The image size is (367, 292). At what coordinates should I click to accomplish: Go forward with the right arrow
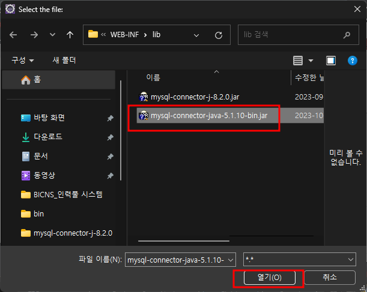(x=34, y=35)
